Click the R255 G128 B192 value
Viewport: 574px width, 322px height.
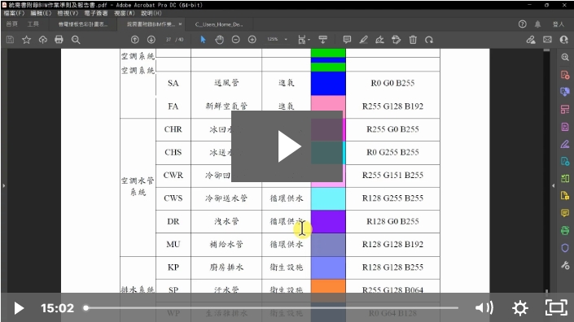392,107
